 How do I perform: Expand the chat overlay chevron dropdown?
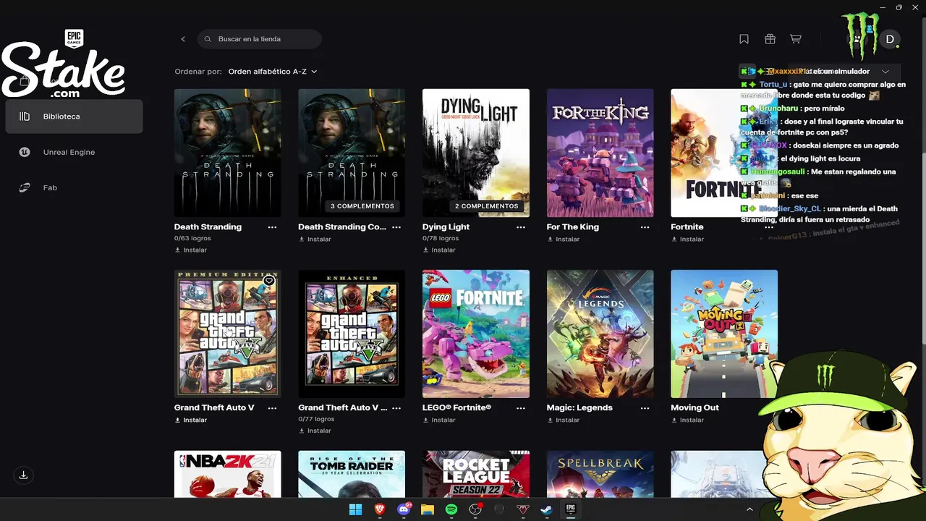coord(885,72)
